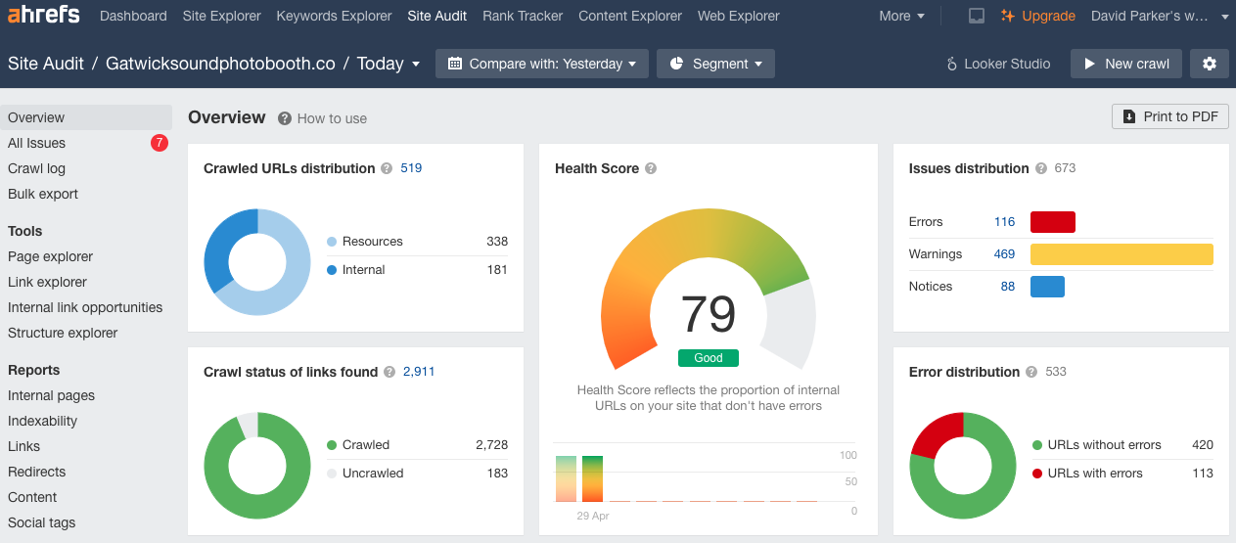Open Links report
The width and height of the screenshot is (1236, 543).
[23, 446]
